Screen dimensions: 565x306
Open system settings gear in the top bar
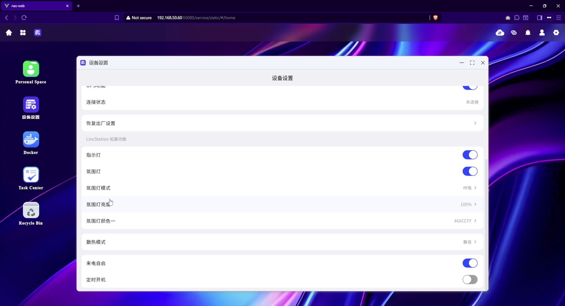point(556,33)
